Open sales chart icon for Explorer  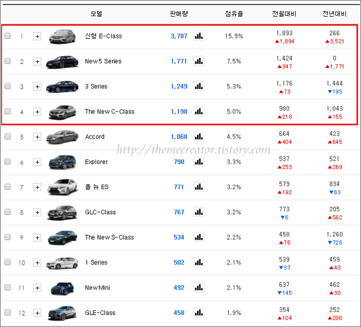coord(199,162)
